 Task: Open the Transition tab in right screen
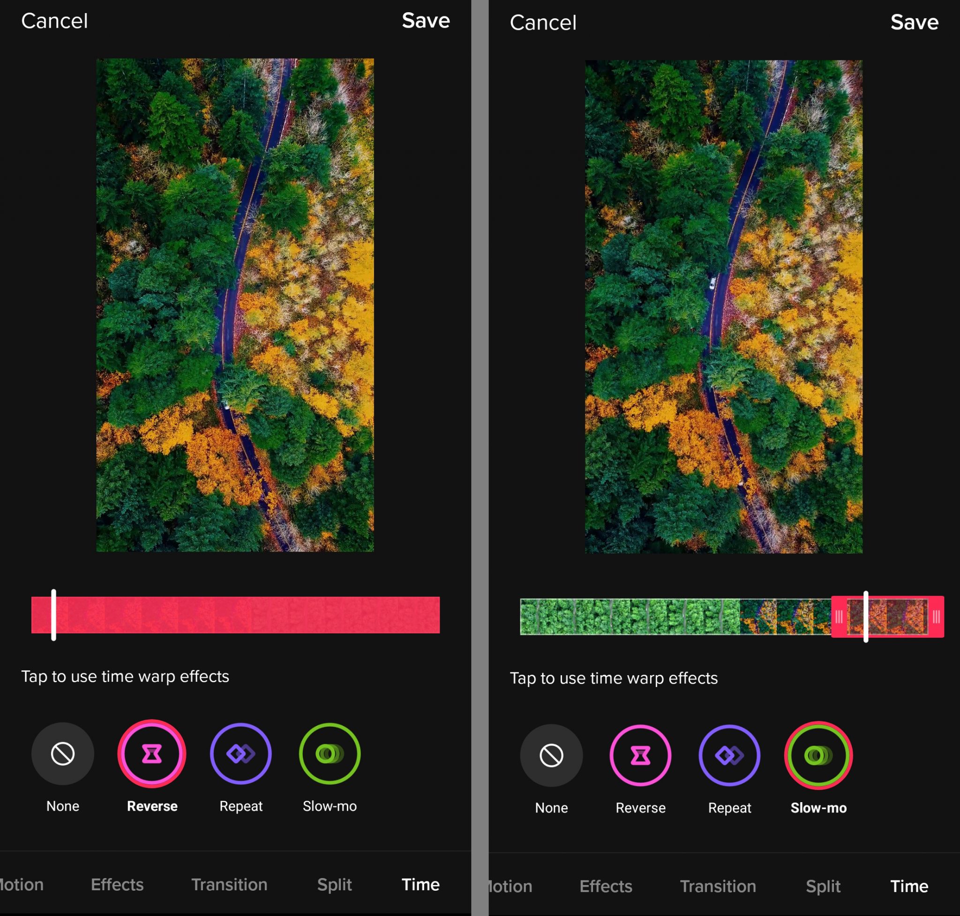(x=718, y=886)
